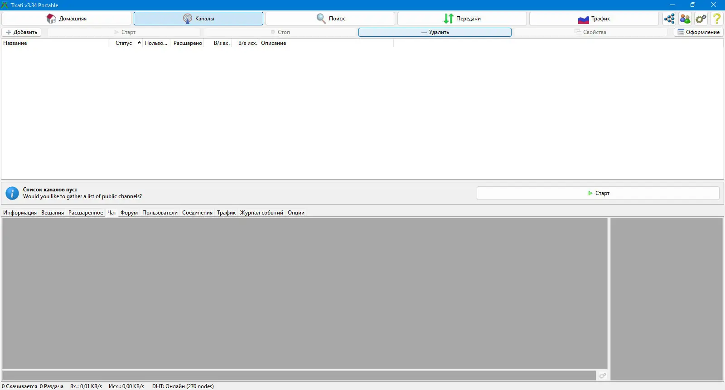Image resolution: width=725 pixels, height=390 pixels.
Task: Open the Расшаренное tab
Action: (x=86, y=213)
